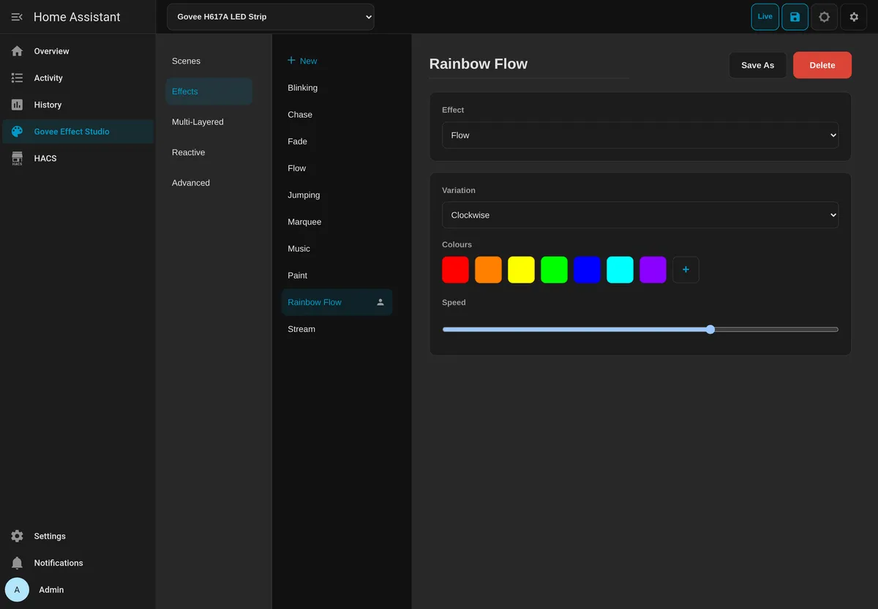Select the Rainbow Flow effect
The height and width of the screenshot is (609, 878).
(337, 302)
